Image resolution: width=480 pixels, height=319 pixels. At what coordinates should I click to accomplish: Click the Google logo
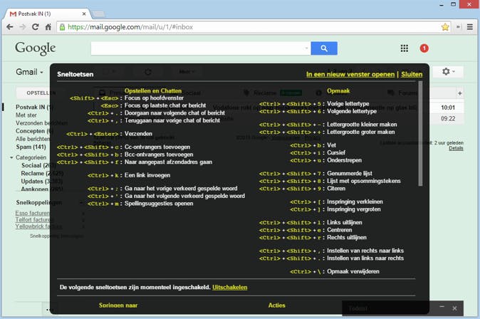(x=36, y=48)
